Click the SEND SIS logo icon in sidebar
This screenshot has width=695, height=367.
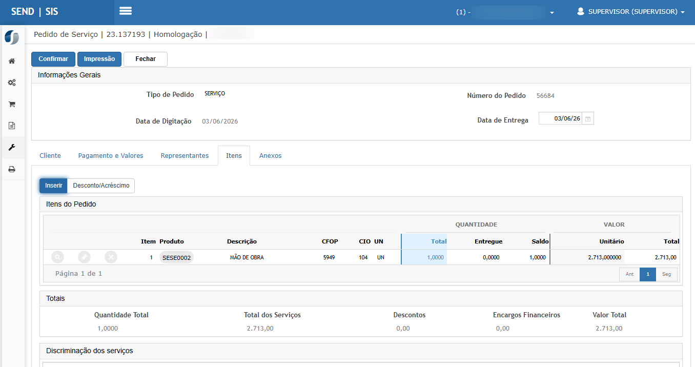point(11,37)
